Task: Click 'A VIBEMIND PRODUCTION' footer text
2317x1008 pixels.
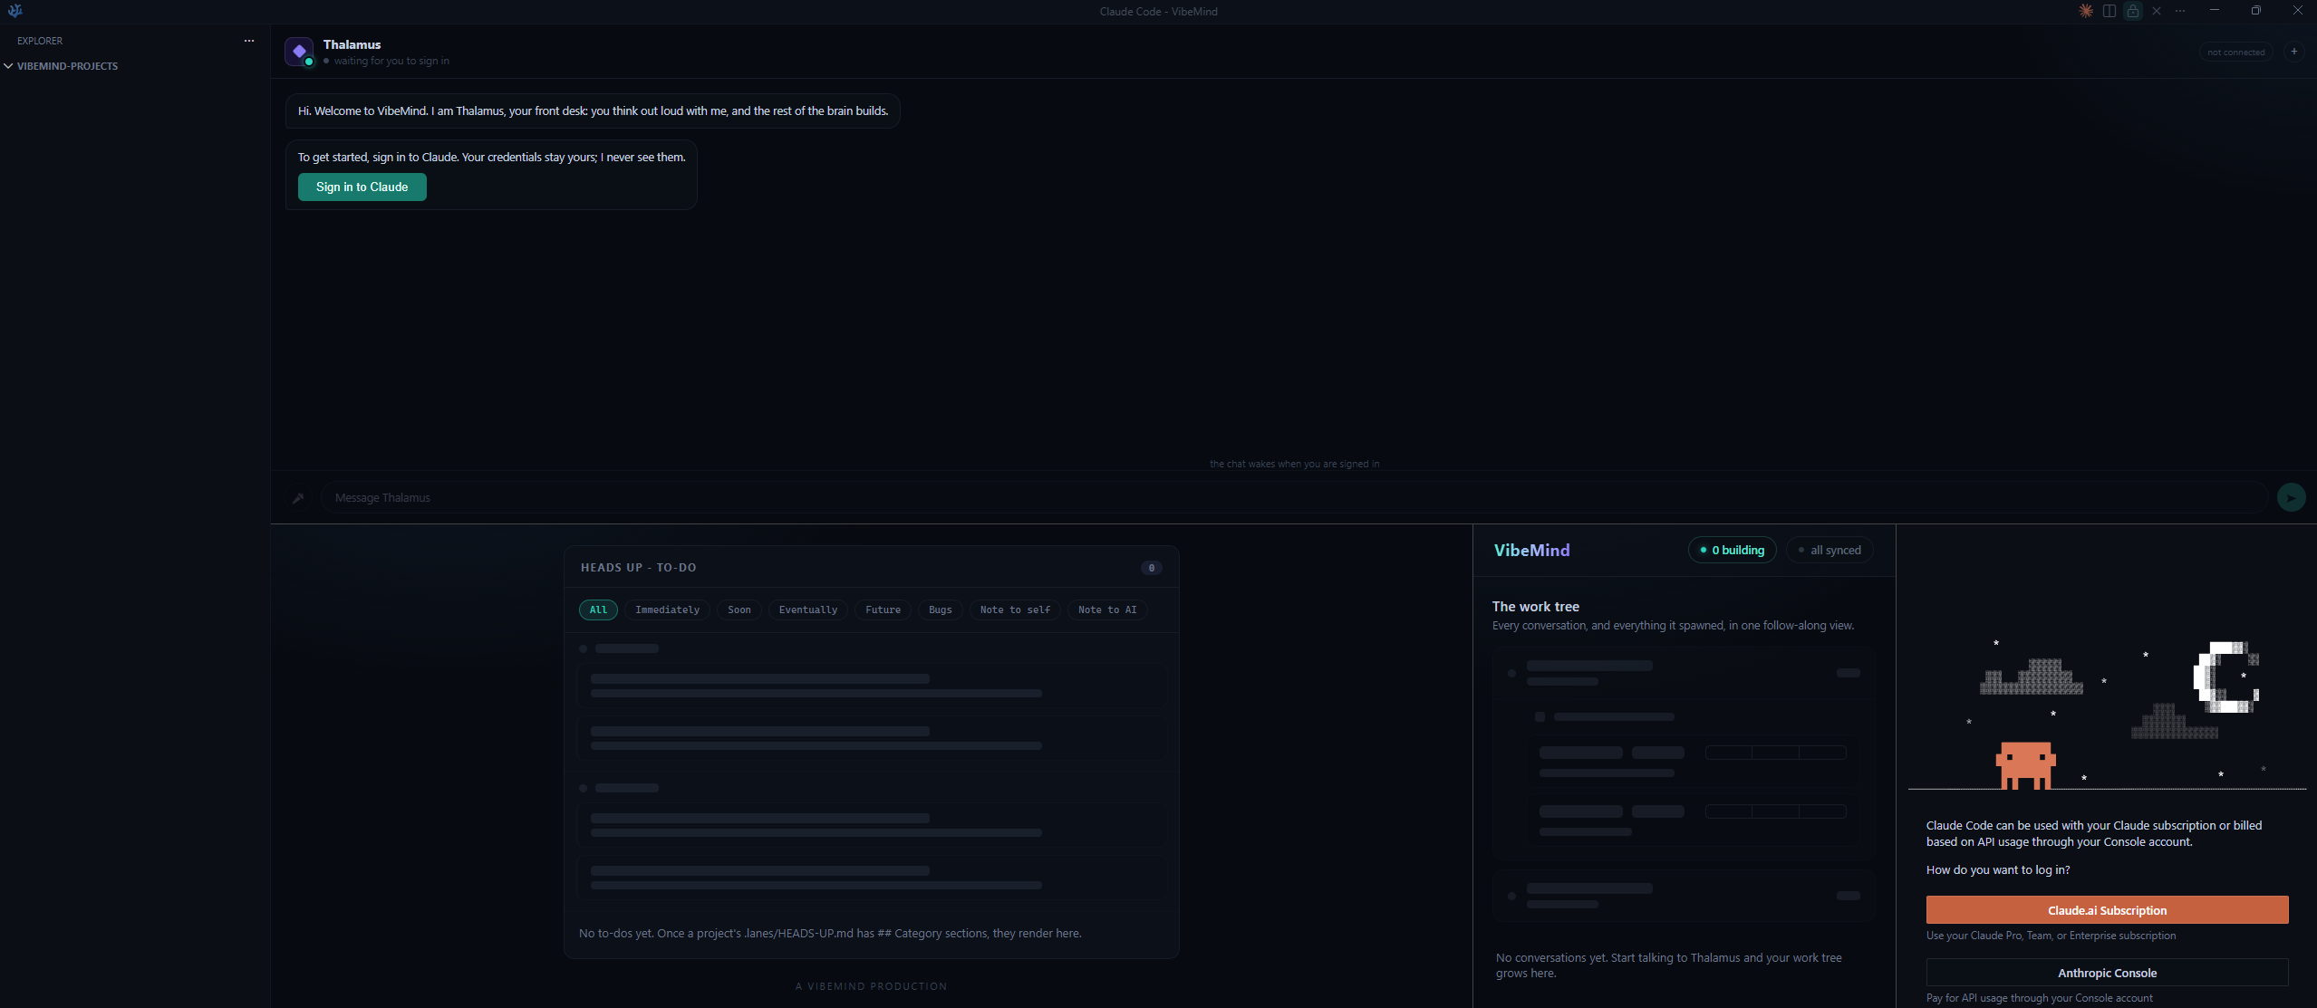Action: [872, 986]
